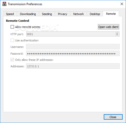Decrease HTTP port with the down arrow
The height and width of the screenshot is (123, 126).
[117, 35]
